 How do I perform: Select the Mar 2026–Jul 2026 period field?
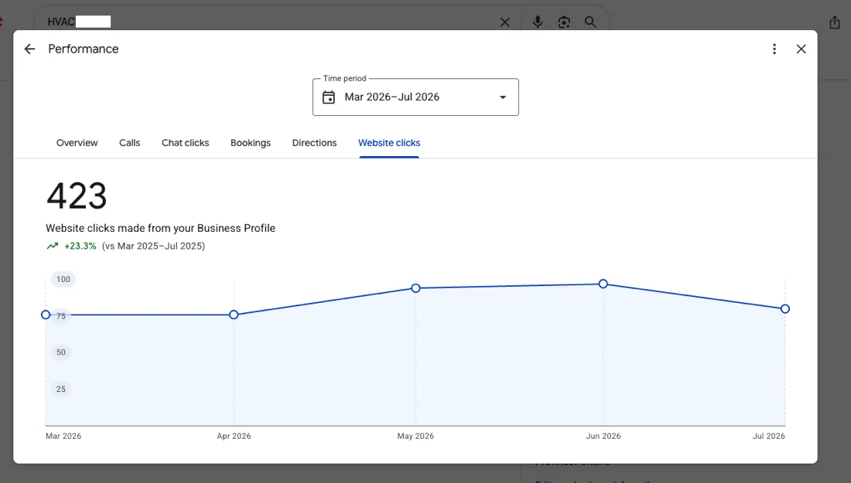415,97
